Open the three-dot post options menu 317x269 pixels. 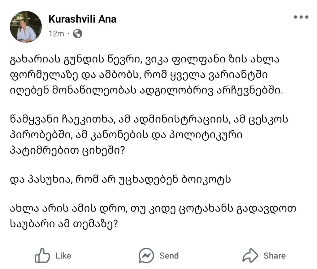(301, 17)
